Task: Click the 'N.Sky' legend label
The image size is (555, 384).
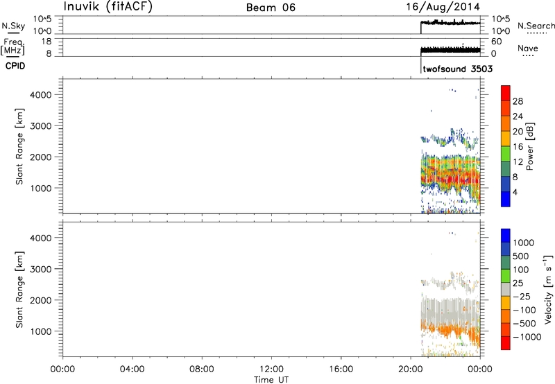Action: [13, 26]
